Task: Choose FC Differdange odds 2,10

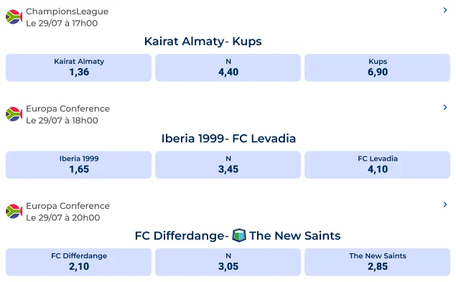Action: (x=78, y=262)
